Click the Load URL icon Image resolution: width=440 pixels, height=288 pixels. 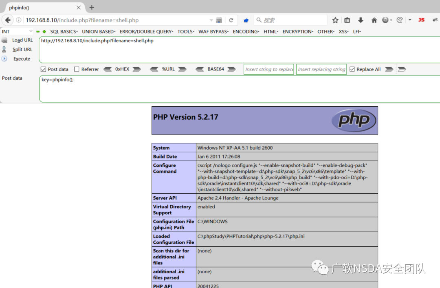(x=4, y=40)
